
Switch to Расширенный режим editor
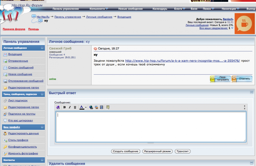coord(157,151)
